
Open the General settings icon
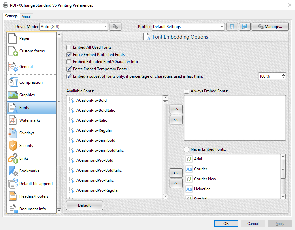pos(13,67)
